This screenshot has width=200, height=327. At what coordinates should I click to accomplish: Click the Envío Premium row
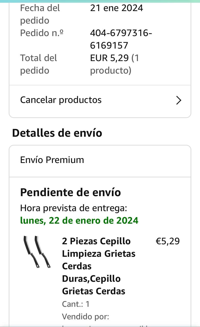tap(52, 160)
